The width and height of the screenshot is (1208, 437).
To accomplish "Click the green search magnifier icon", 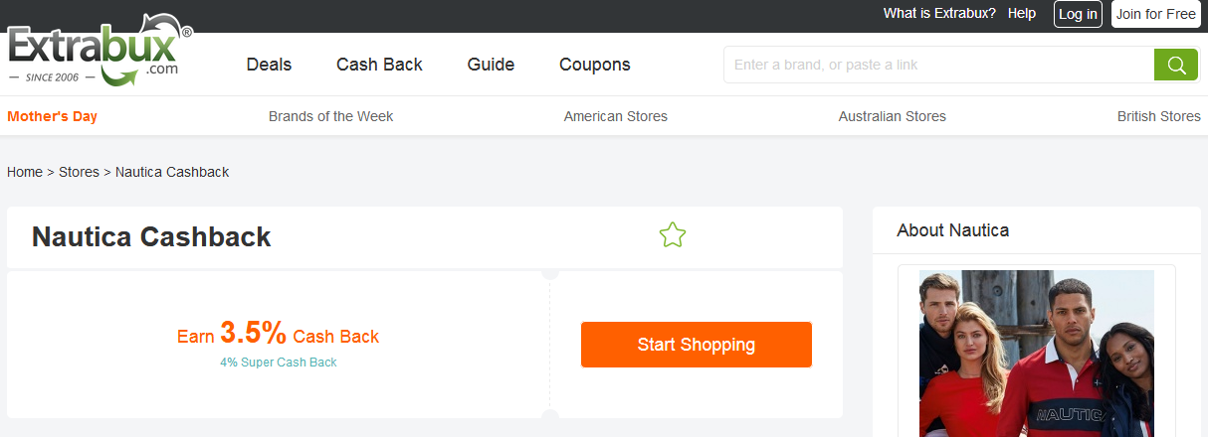I will [1176, 65].
